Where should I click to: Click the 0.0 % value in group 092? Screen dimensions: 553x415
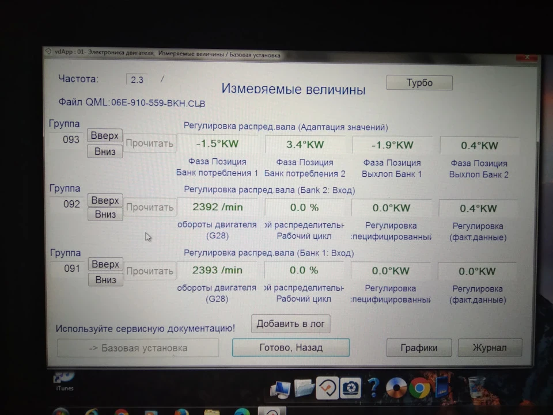tap(304, 207)
